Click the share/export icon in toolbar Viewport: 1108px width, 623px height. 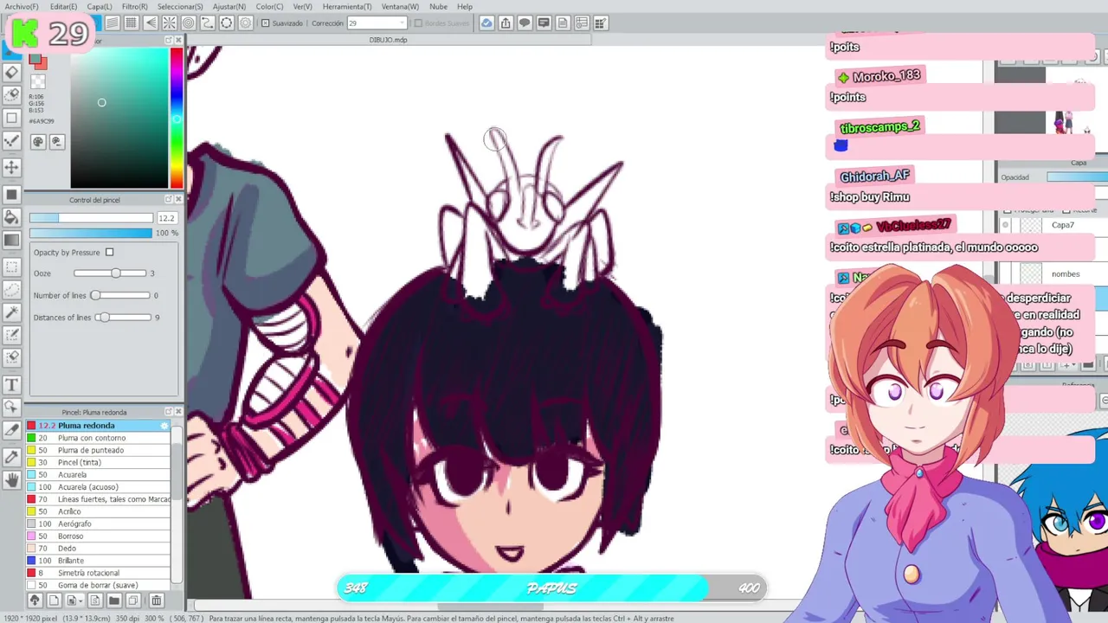tap(506, 23)
